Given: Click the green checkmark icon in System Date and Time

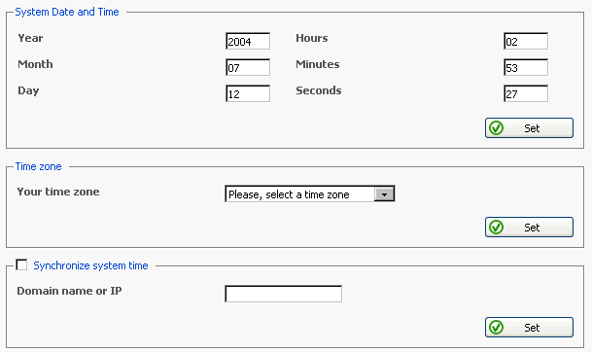Looking at the screenshot, I should 496,128.
